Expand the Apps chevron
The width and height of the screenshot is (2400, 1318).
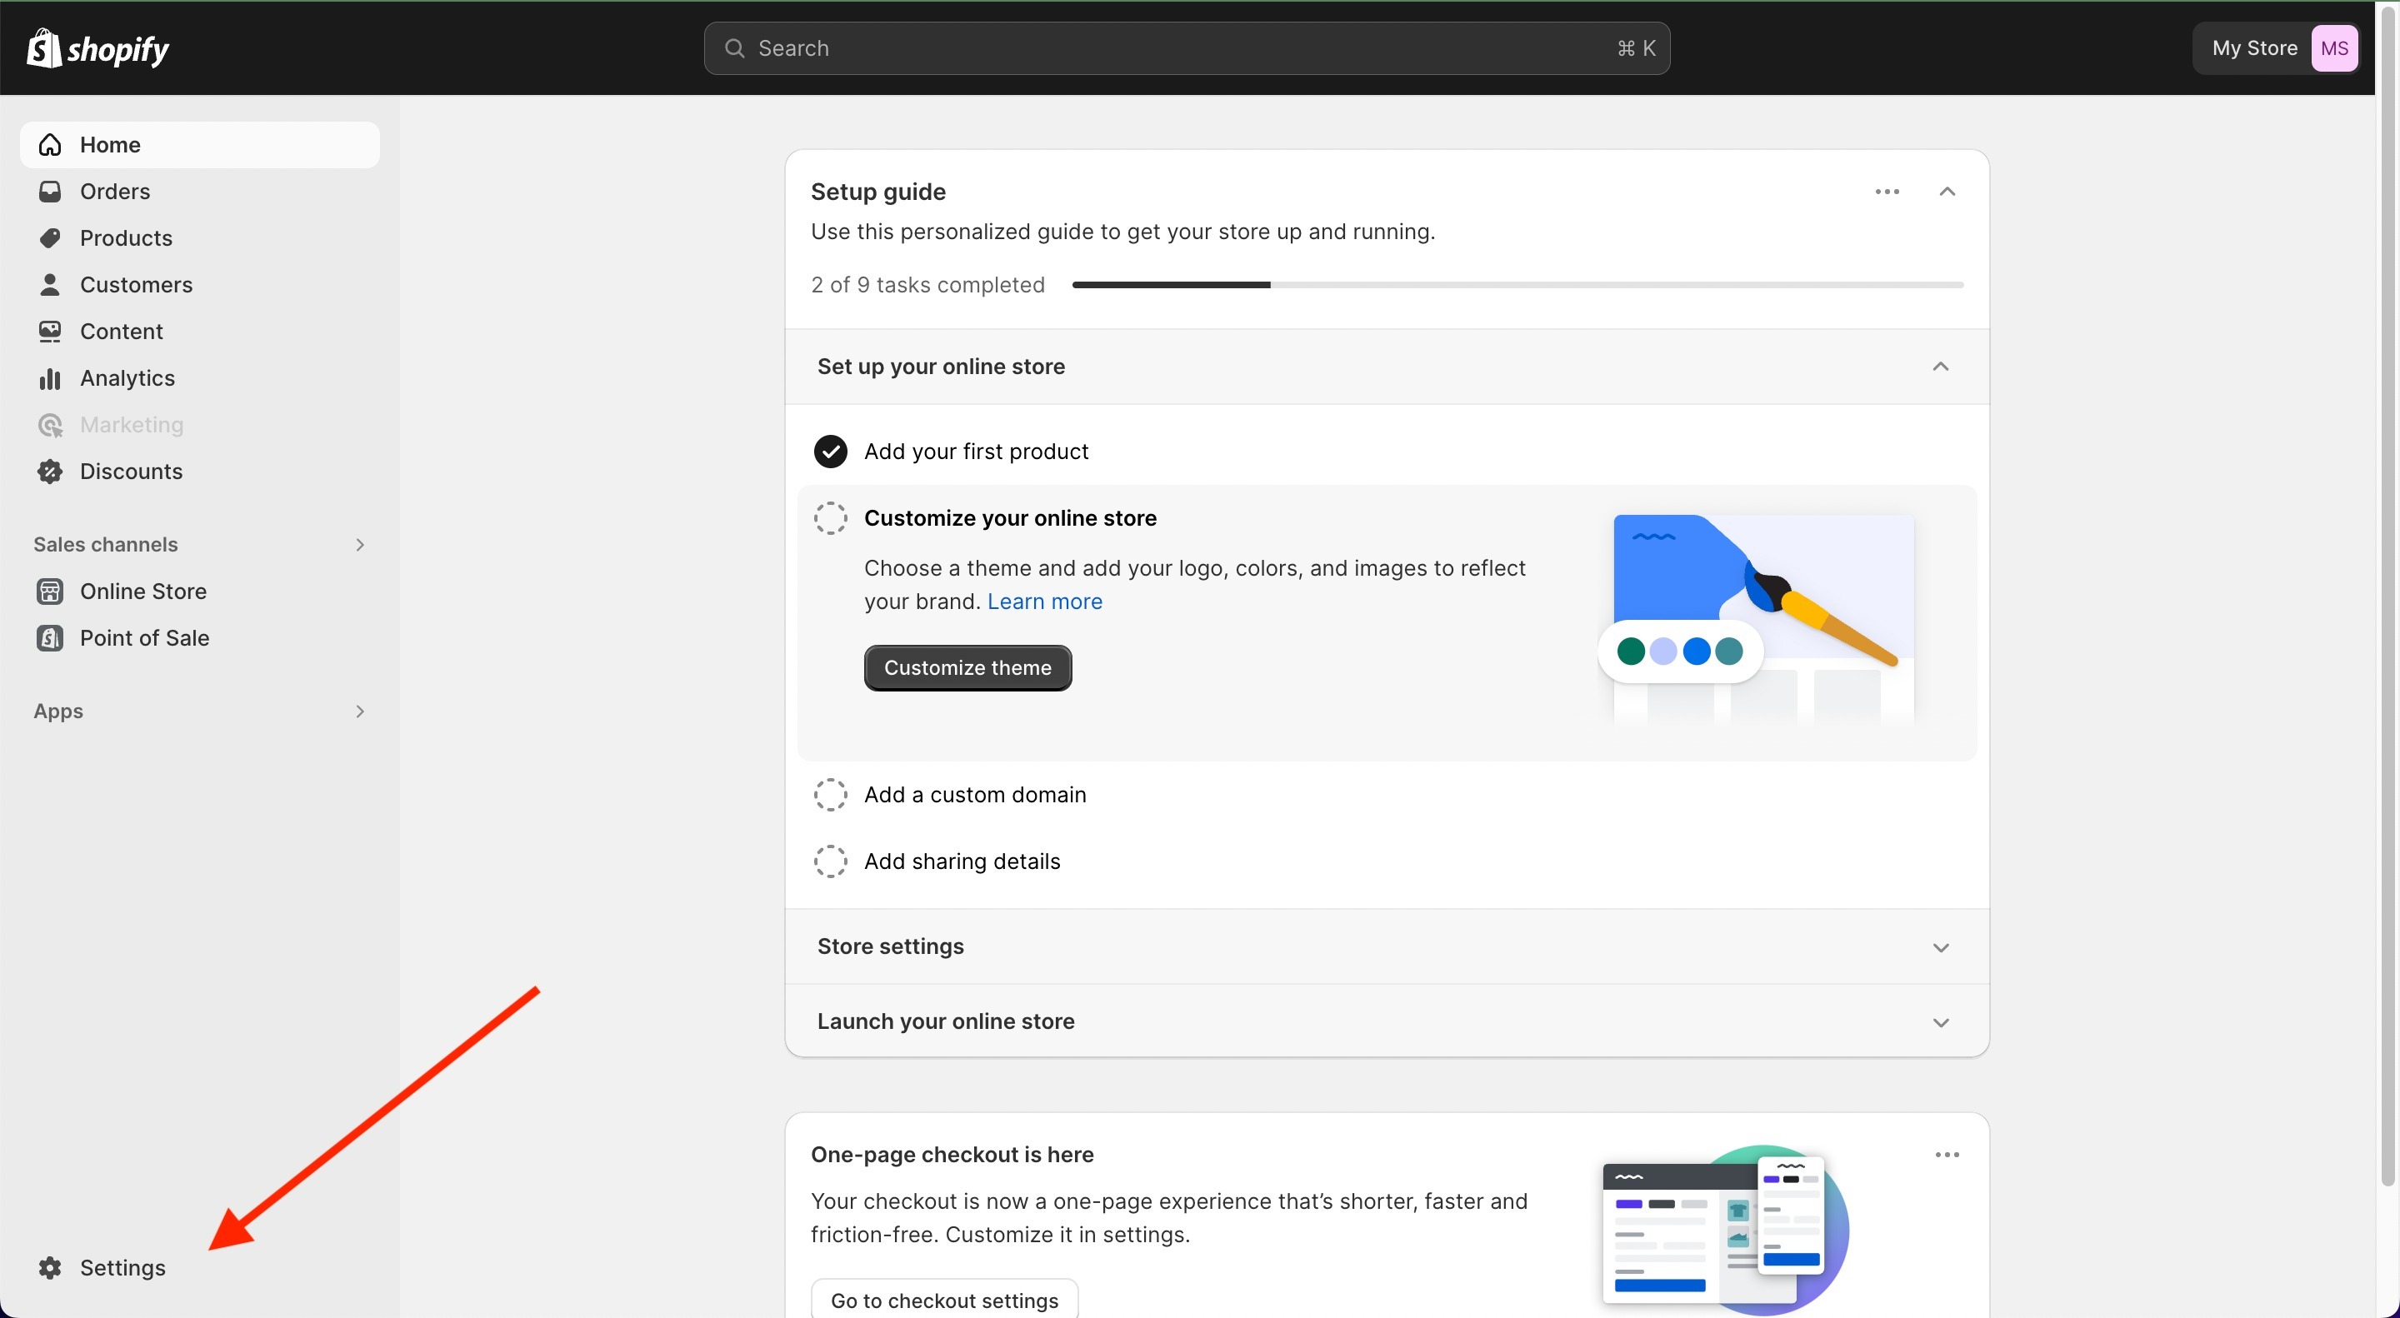click(x=360, y=711)
